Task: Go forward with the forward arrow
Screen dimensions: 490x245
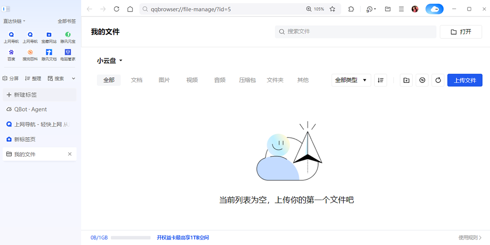Action: click(x=103, y=9)
